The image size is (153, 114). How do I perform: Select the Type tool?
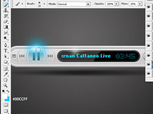tap(6, 51)
